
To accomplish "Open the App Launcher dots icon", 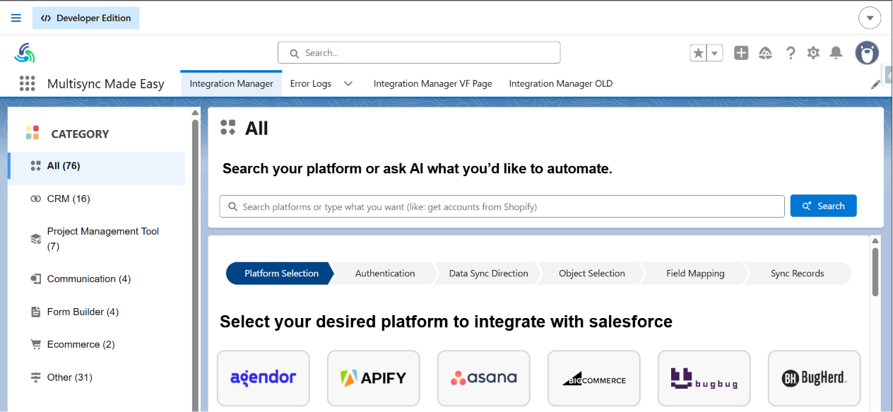I will [28, 83].
